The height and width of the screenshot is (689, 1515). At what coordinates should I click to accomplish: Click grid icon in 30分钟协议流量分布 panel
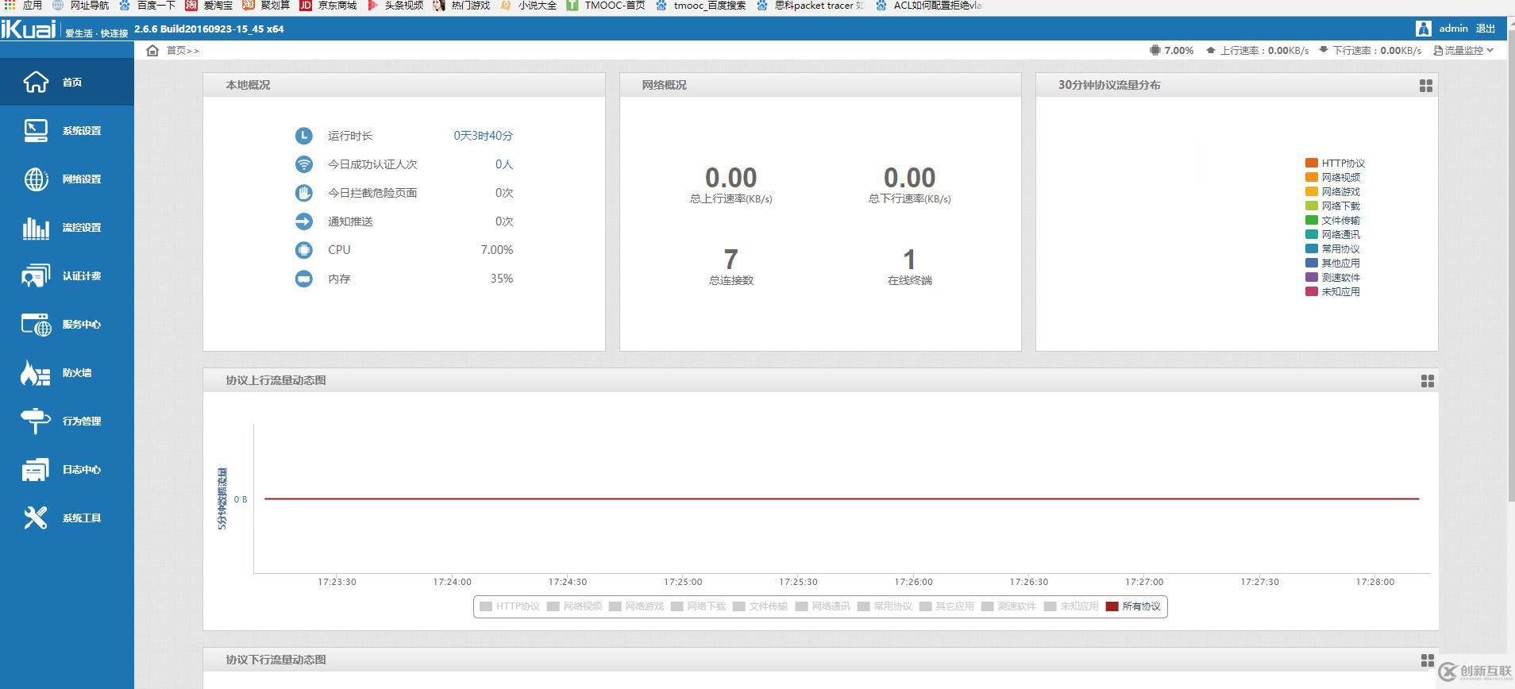tap(1426, 86)
